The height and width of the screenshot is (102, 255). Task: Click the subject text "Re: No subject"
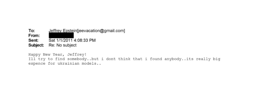coord(62,45)
